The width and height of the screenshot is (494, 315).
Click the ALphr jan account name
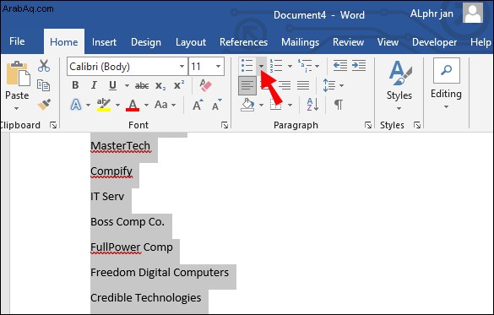point(432,14)
